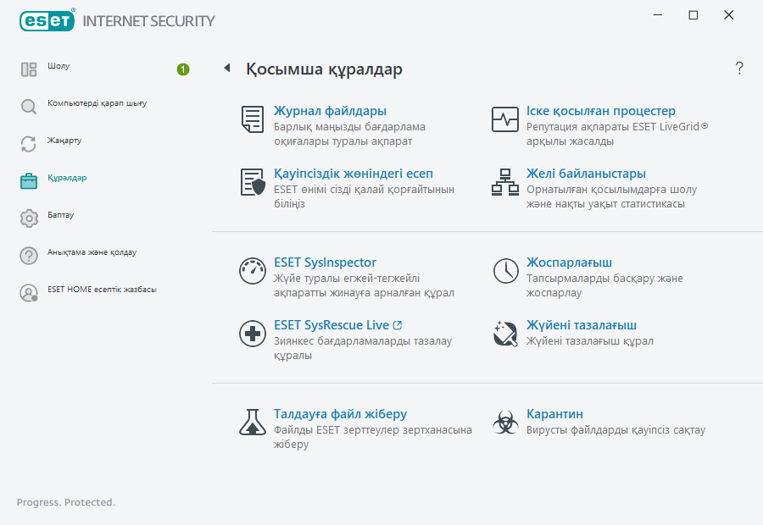Viewport: 763px width, 525px height.
Task: Click the Қосымша құралдар heading
Action: [x=324, y=69]
